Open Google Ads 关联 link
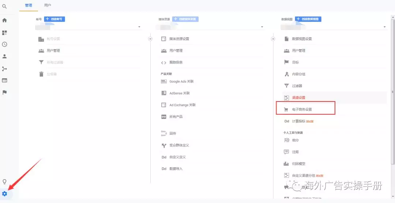The height and width of the screenshot is (203, 395). [181, 81]
